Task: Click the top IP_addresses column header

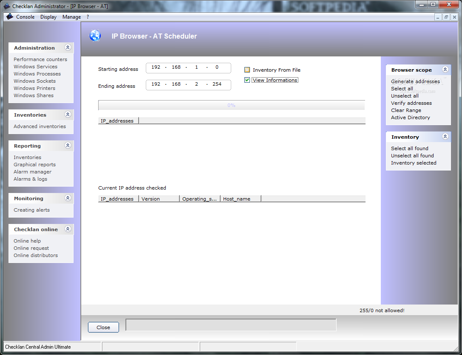Action: pyautogui.click(x=119, y=121)
